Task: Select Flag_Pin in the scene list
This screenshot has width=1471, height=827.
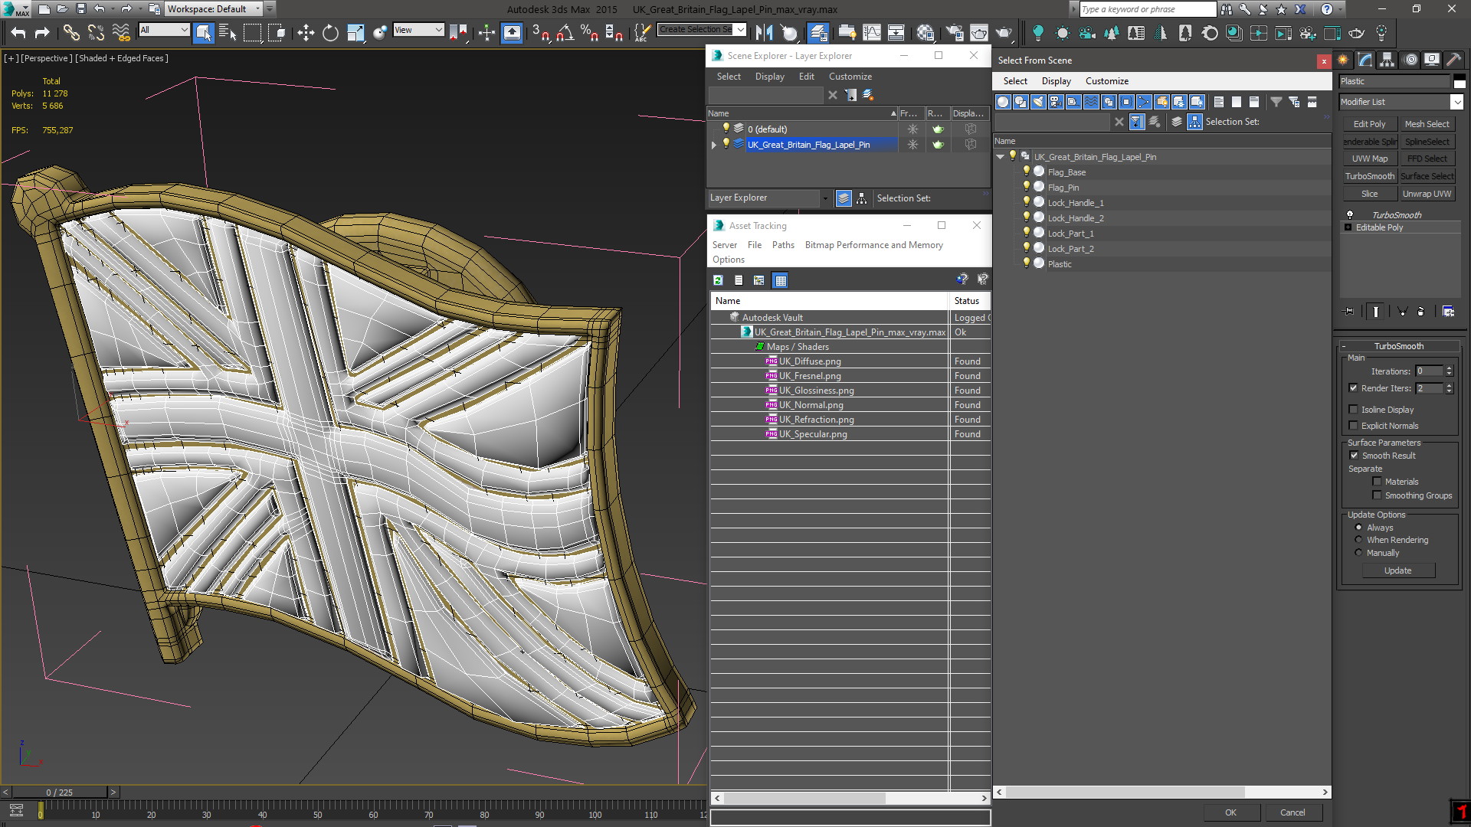Action: 1063,188
